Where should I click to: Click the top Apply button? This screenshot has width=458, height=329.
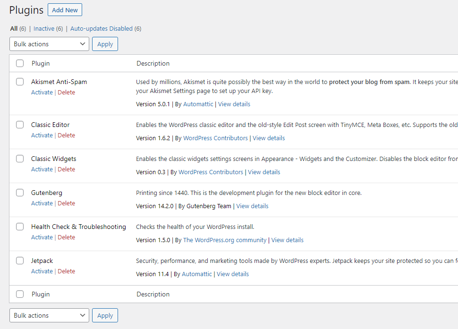tap(105, 44)
